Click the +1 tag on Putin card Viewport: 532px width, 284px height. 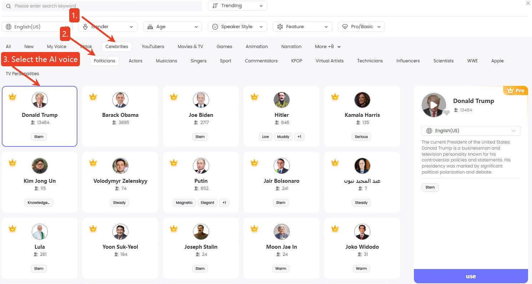pos(224,203)
